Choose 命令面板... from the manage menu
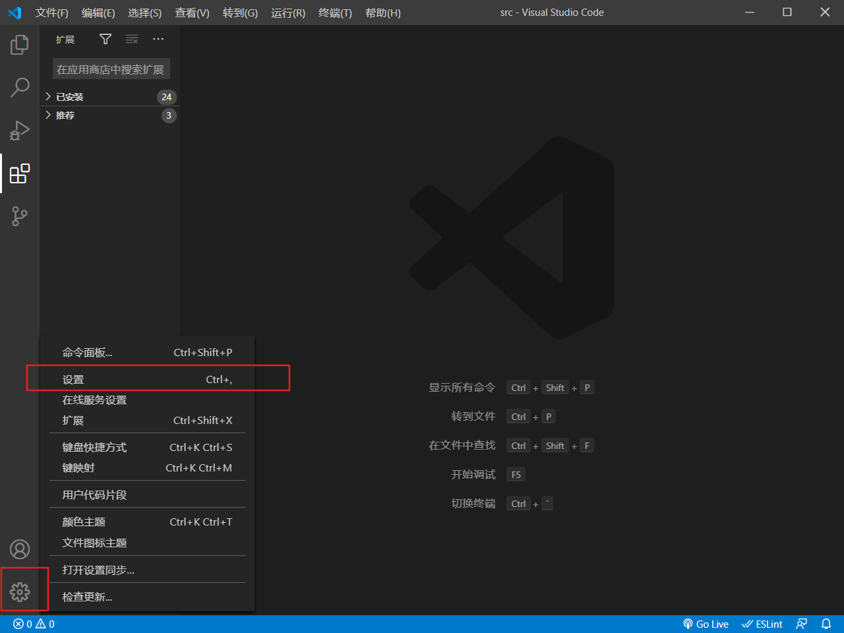Image resolution: width=844 pixels, height=633 pixels. tap(148, 353)
